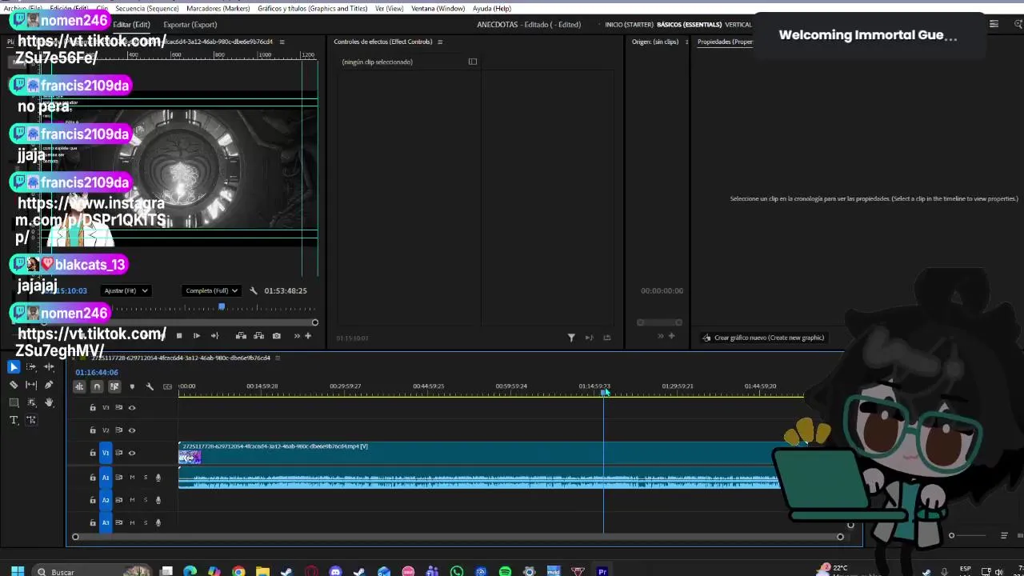1024x576 pixels.
Task: Select the VERTICAL workspace
Action: 738,24
